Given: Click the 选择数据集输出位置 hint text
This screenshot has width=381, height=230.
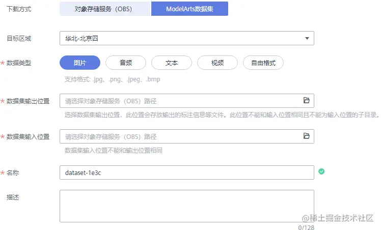Looking at the screenshot, I should tap(222, 115).
